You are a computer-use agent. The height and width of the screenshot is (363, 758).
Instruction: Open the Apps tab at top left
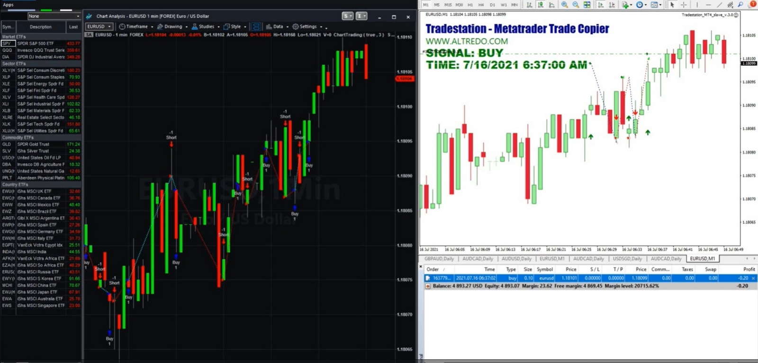click(9, 5)
